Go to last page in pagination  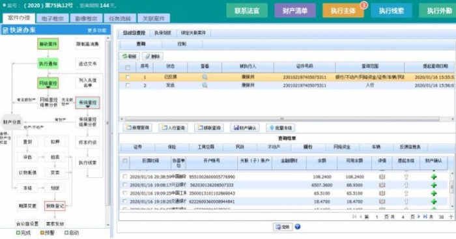pyautogui.click(x=425, y=217)
